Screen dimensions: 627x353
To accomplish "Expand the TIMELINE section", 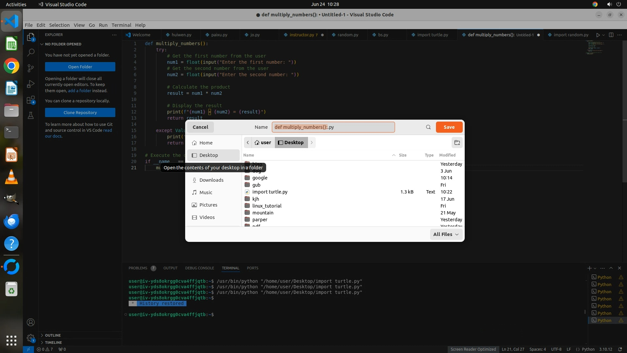I will pos(53,343).
